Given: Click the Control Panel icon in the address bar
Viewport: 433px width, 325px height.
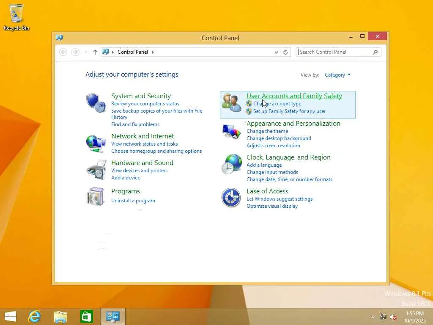Looking at the screenshot, I should (105, 52).
